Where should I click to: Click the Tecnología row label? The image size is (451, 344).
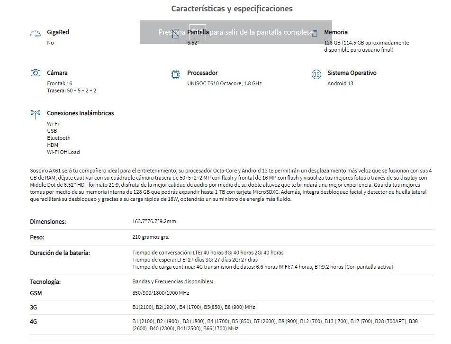click(45, 282)
